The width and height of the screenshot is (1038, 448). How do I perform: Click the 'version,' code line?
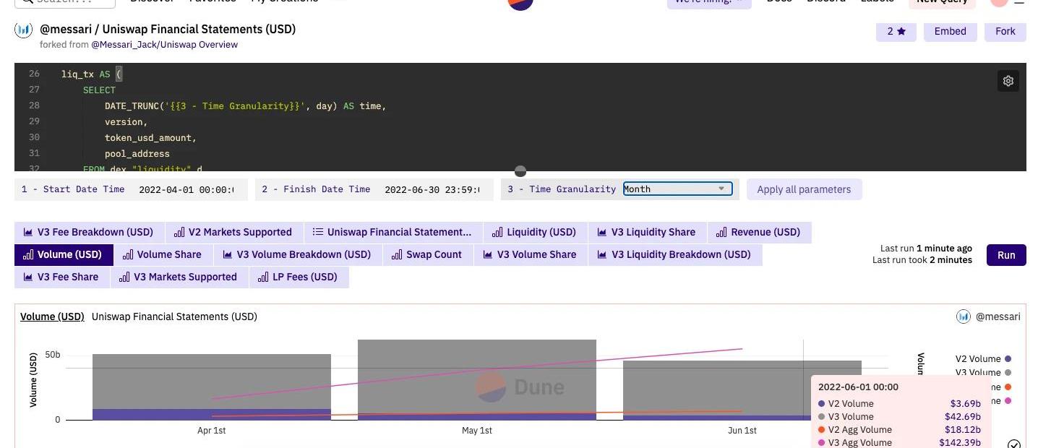pyautogui.click(x=126, y=122)
